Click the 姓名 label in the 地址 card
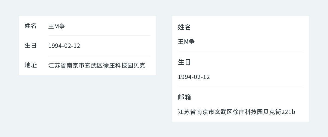The image size is (328, 137). coord(31,26)
